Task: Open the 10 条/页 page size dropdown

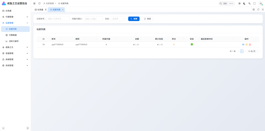Action: [253, 51]
